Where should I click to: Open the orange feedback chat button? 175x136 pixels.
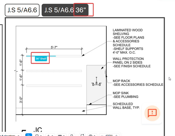(152, 113)
